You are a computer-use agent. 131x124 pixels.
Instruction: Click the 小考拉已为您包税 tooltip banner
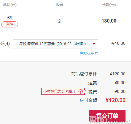coord(63,91)
